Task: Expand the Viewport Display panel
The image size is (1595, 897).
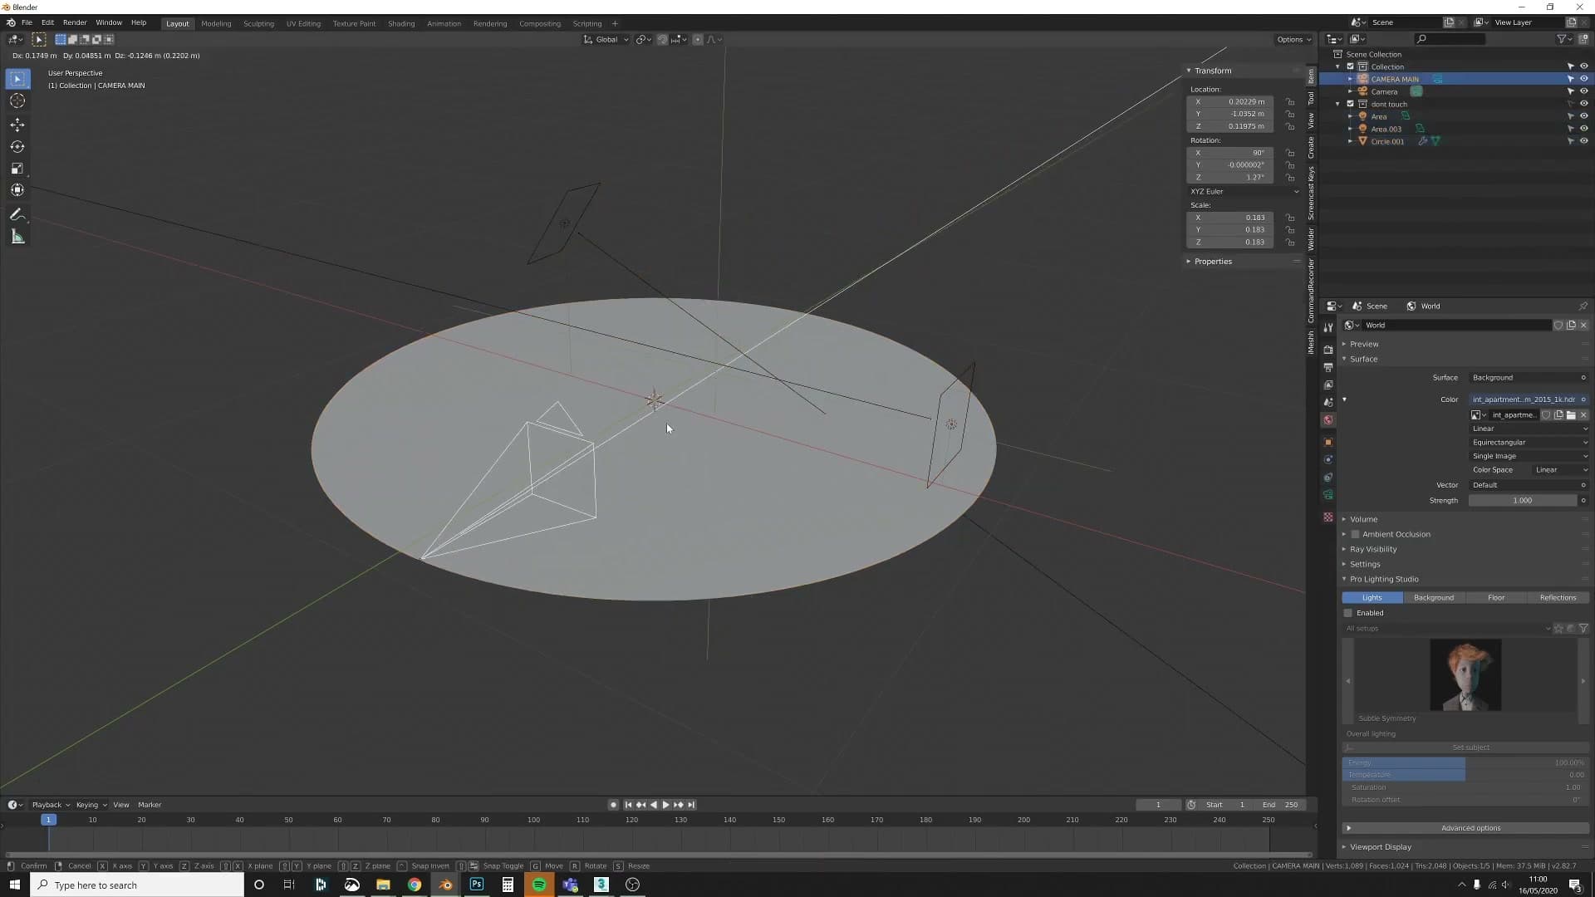Action: coord(1380,847)
